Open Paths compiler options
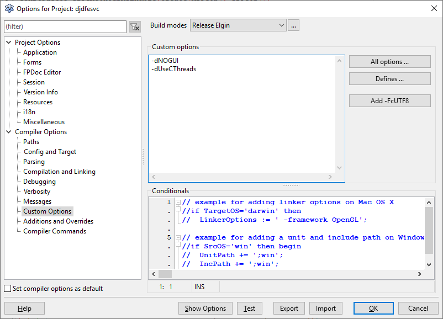443x319 pixels. pyautogui.click(x=31, y=142)
